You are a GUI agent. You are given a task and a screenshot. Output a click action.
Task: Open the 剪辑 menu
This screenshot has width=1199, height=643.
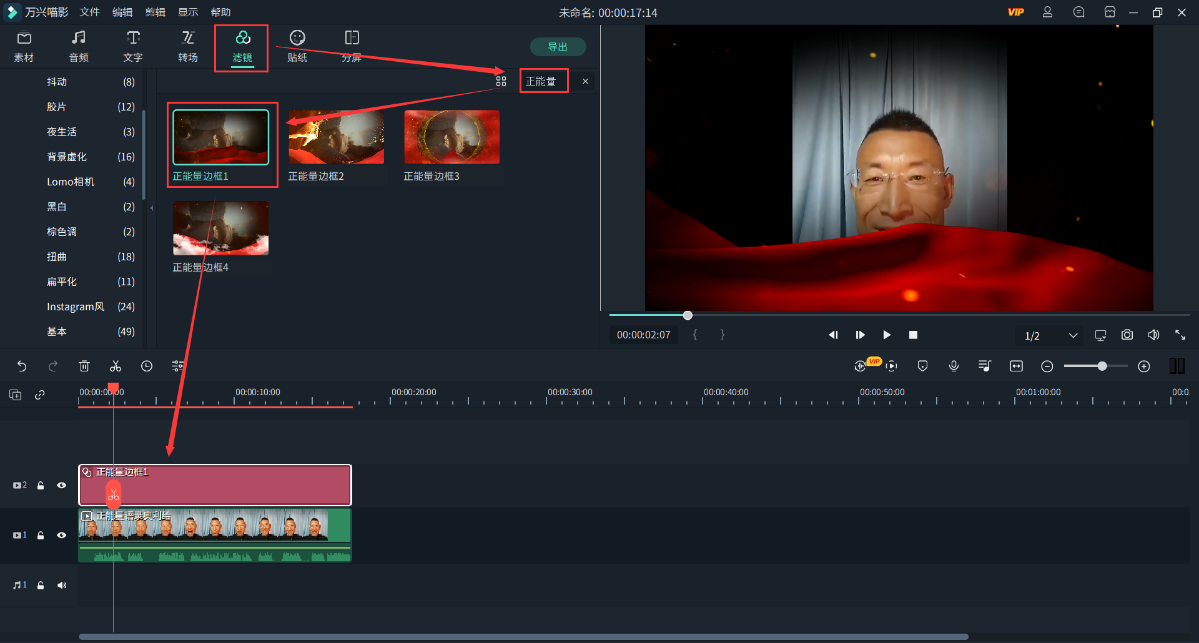pos(155,12)
